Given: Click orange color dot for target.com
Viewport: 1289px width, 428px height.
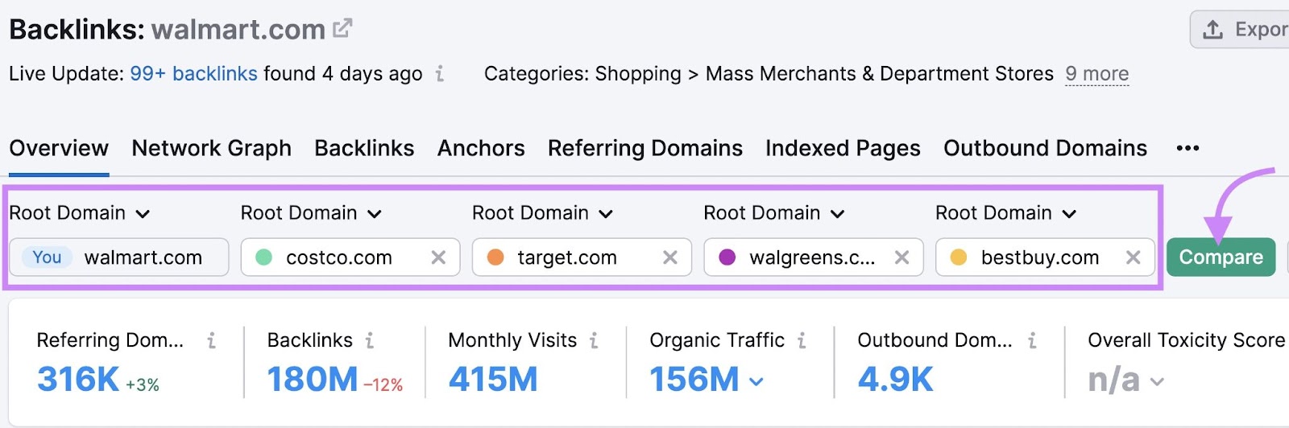Looking at the screenshot, I should click(x=495, y=257).
